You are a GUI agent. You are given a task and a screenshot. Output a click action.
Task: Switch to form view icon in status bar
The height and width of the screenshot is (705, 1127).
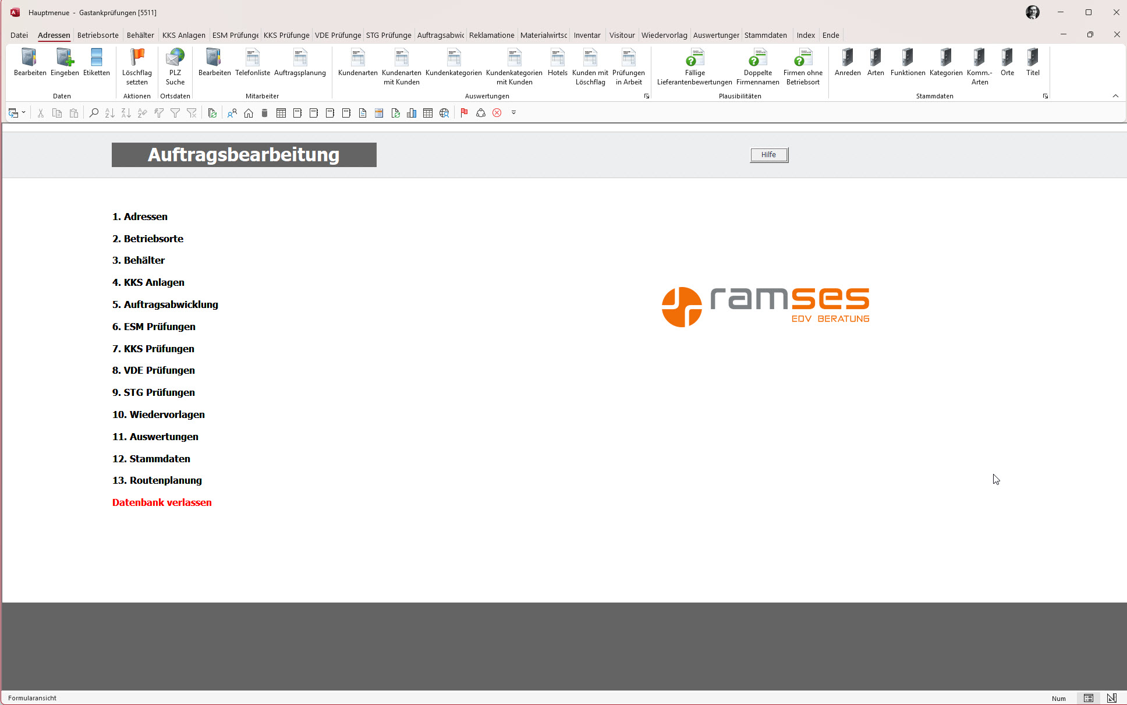1088,698
